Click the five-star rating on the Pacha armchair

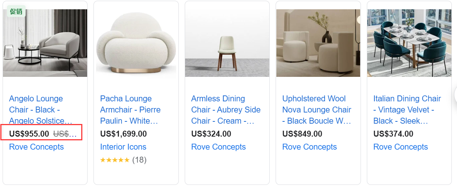115,160
